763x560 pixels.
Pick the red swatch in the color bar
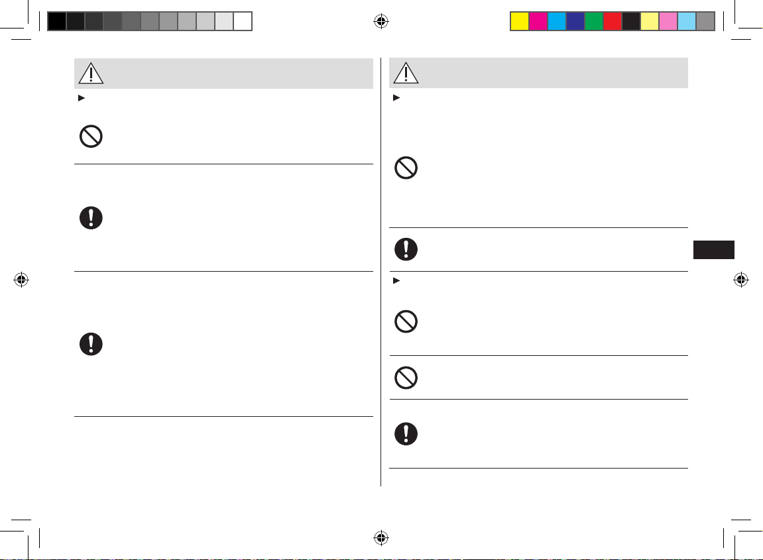click(612, 21)
